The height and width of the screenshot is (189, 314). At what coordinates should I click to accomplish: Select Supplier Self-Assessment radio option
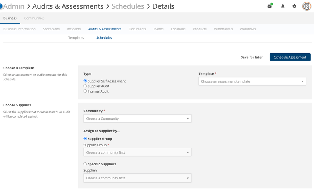pos(85,81)
